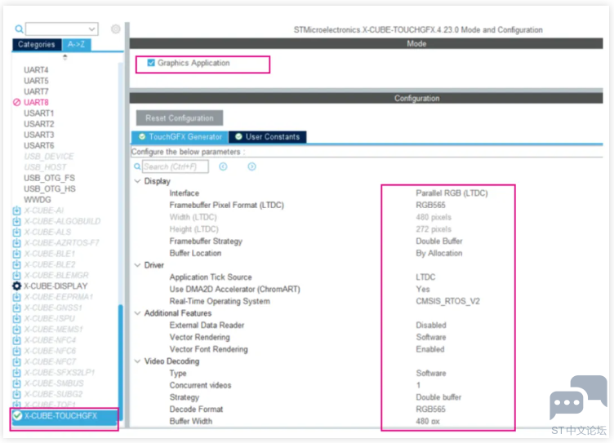The width and height of the screenshot is (614, 443).
Task: Open Framebuffer Strategy value Double Buffer
Action: click(x=439, y=241)
